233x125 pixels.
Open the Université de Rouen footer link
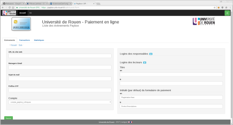106,122
